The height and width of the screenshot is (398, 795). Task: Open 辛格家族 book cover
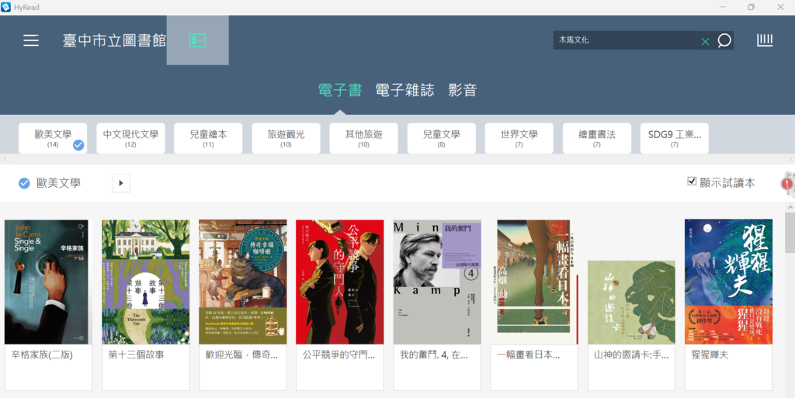pos(46,282)
